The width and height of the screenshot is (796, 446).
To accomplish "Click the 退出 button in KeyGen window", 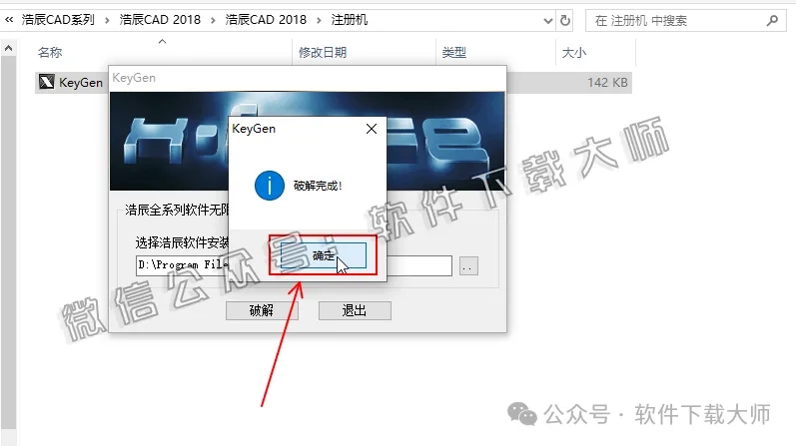I will pyautogui.click(x=355, y=310).
